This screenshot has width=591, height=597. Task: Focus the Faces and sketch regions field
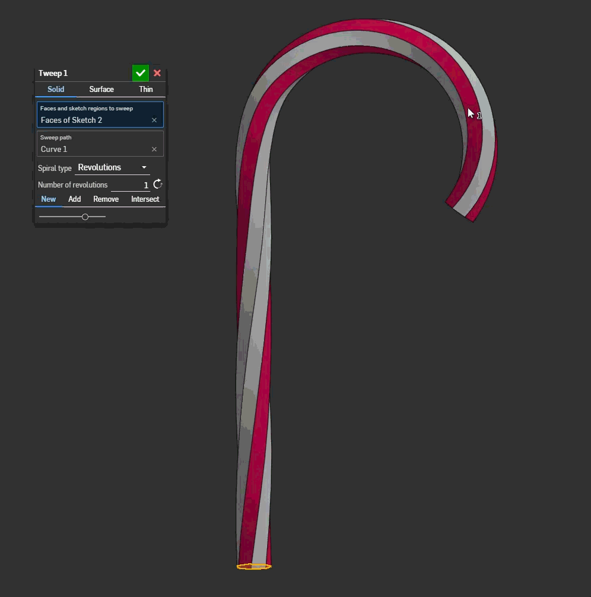click(100, 114)
